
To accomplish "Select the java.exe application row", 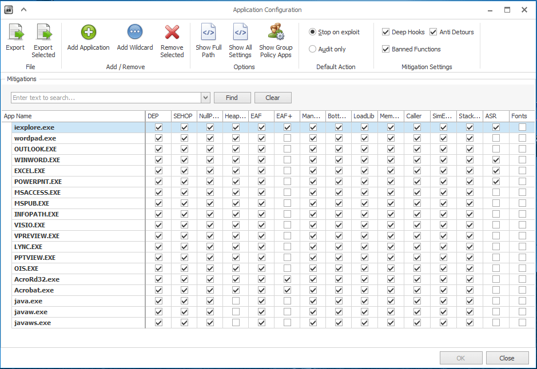I will tap(29, 301).
